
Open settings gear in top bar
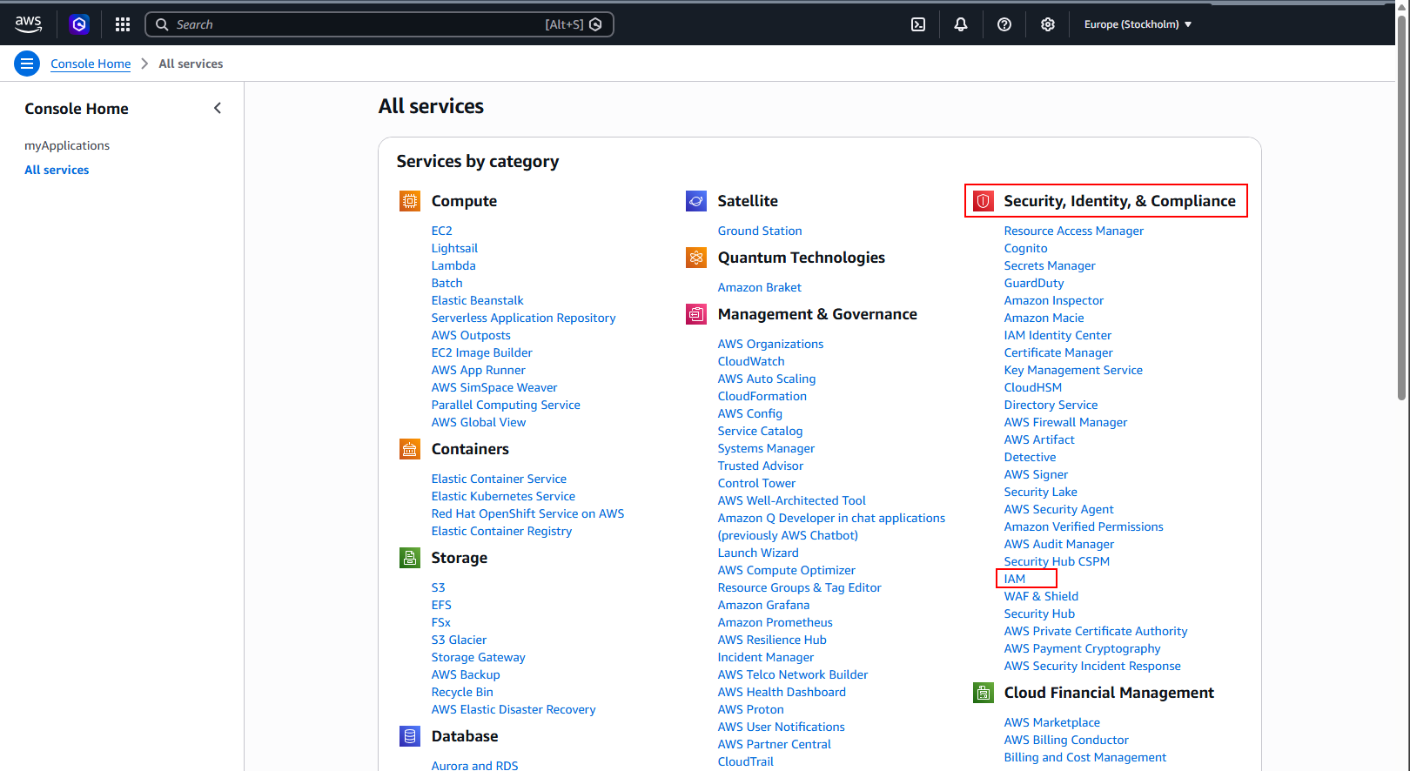click(1048, 24)
